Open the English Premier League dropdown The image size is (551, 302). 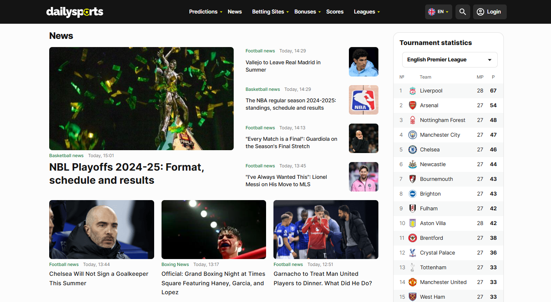[x=450, y=60]
